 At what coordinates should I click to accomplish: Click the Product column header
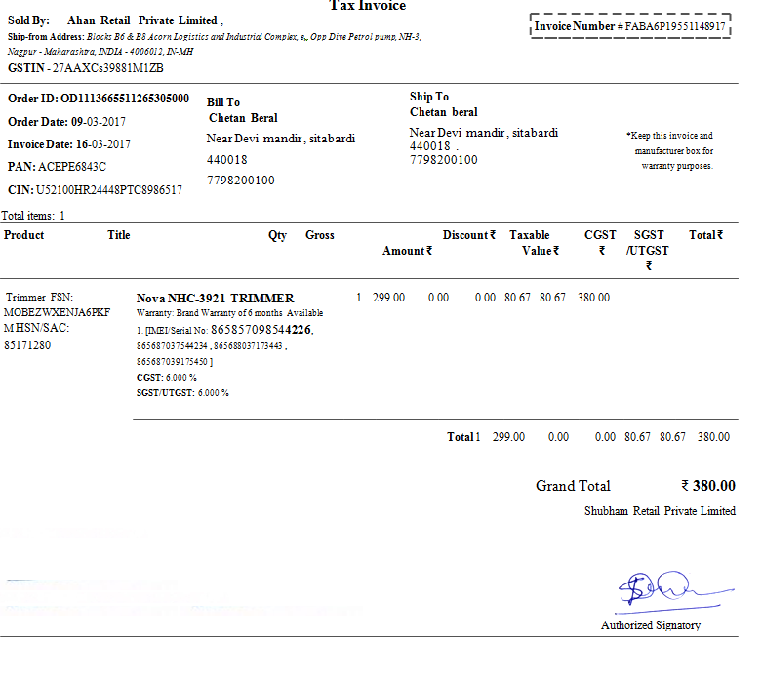click(x=23, y=235)
